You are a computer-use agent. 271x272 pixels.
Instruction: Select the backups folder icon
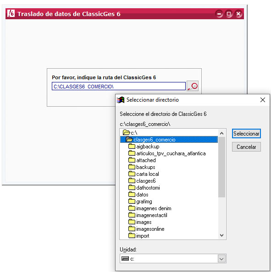pyautogui.click(x=132, y=167)
